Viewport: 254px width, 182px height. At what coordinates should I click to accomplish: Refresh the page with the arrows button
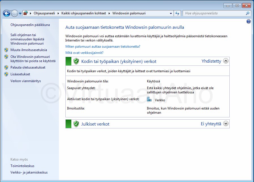coord(177,14)
